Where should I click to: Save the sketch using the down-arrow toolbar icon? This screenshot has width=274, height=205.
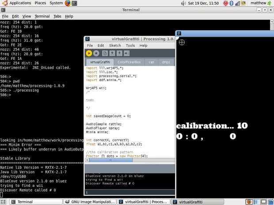tap(119, 53)
